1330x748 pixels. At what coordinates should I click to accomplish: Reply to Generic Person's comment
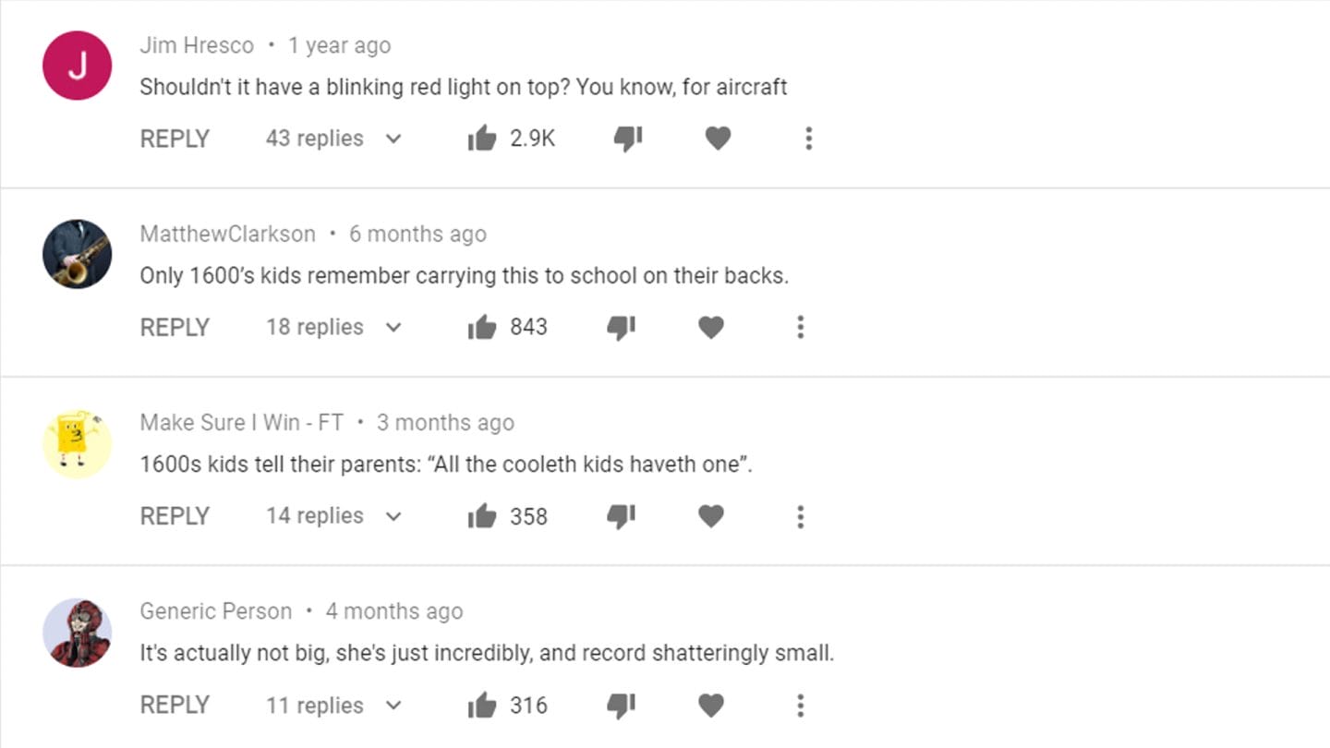tap(175, 706)
